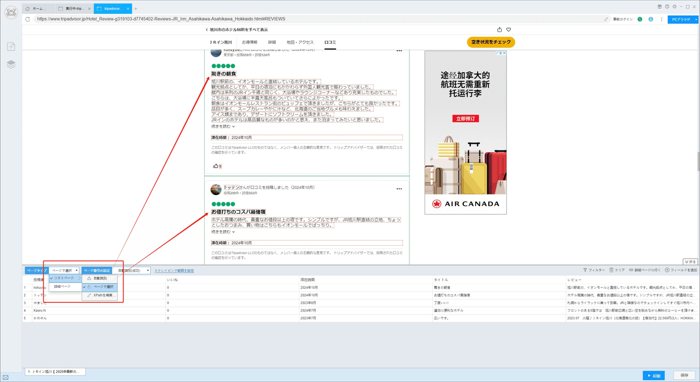
Task: Click 詳細ページに行く link icon
Action: pos(645,270)
